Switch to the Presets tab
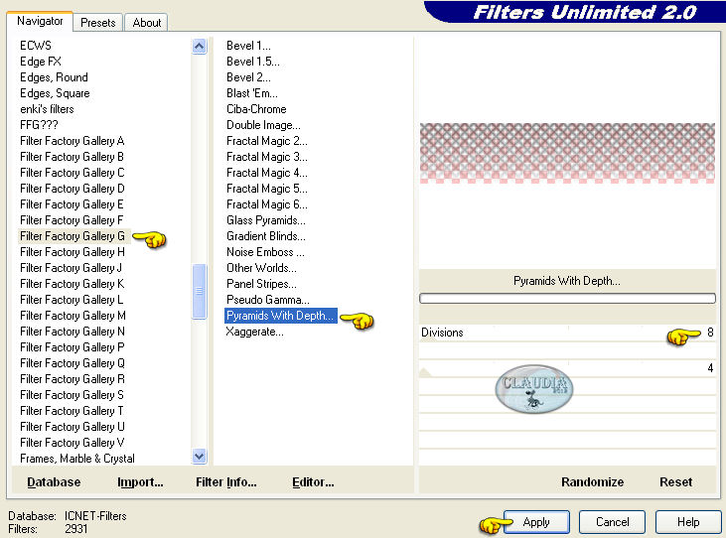 click(97, 22)
